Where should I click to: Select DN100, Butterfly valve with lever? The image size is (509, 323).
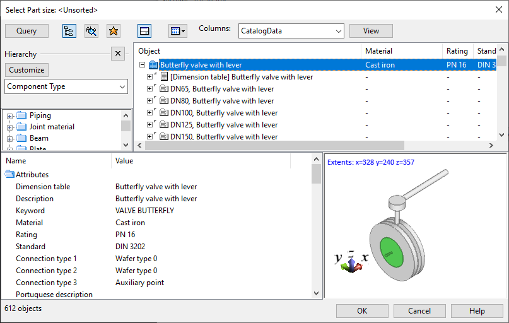(223, 113)
